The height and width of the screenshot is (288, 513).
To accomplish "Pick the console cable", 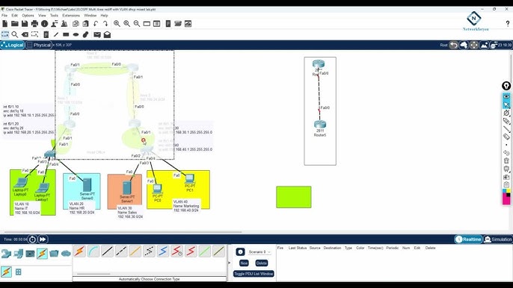I will [93, 251].
